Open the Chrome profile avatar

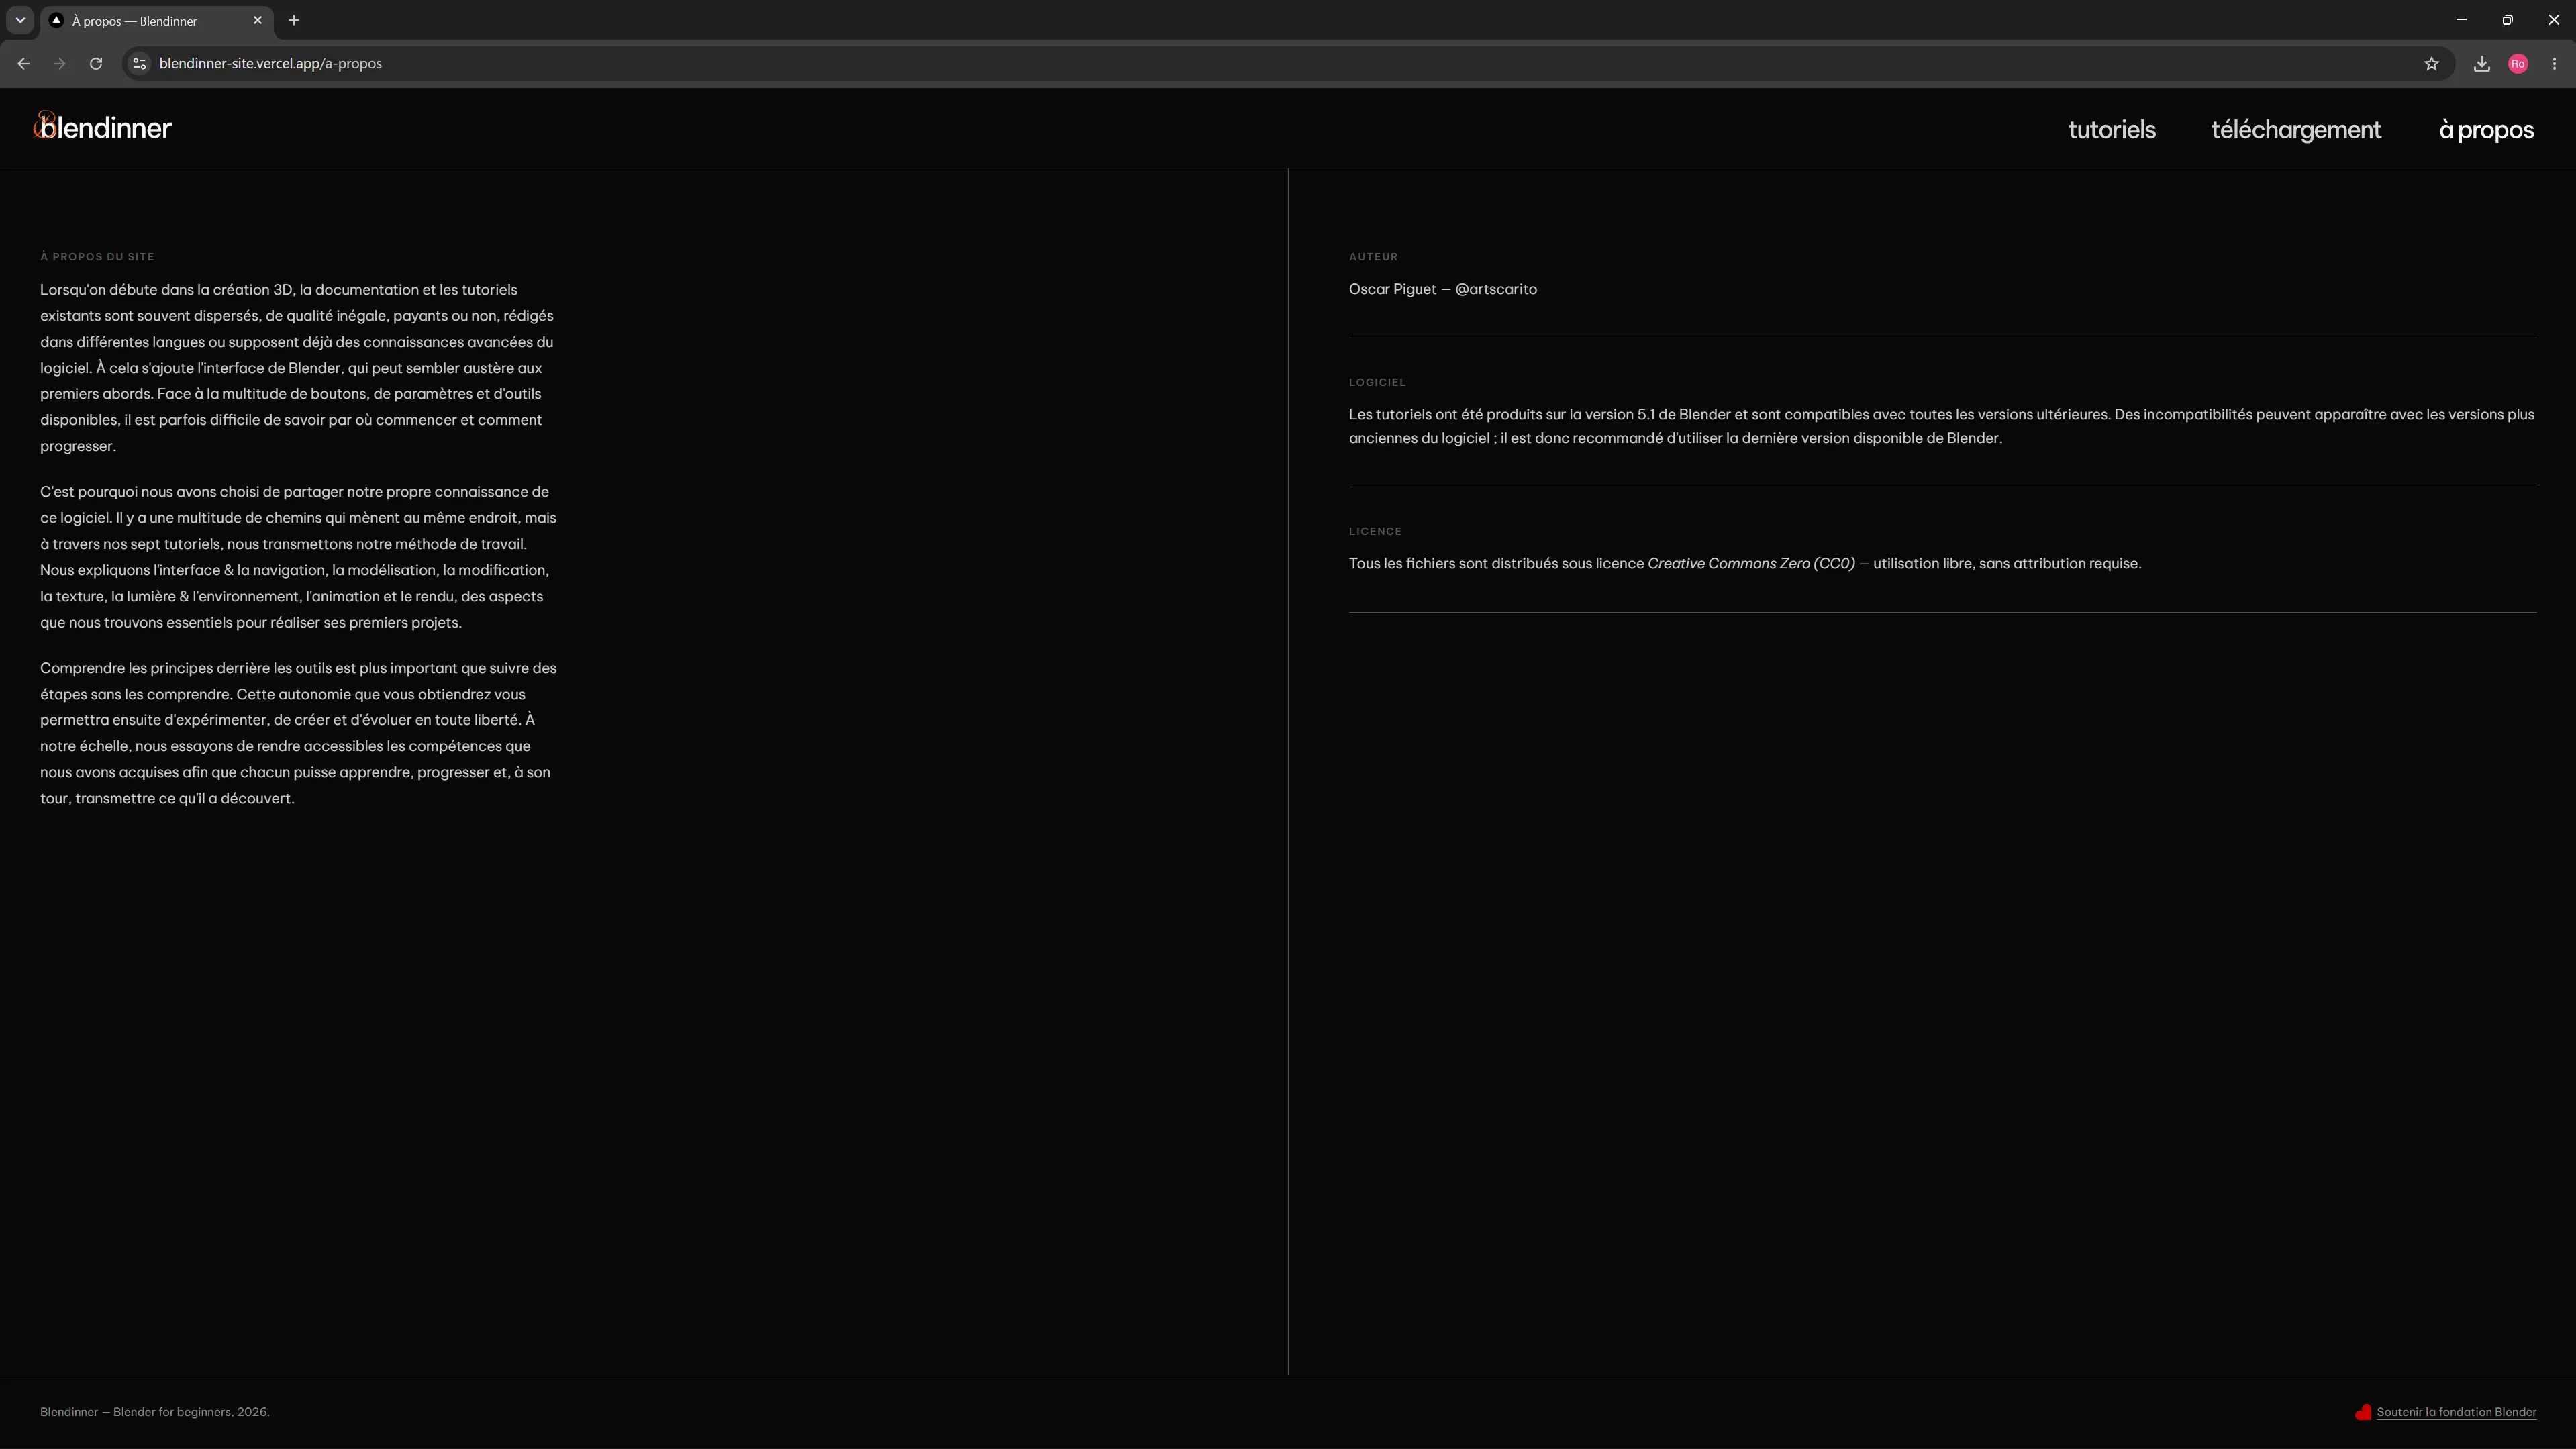tap(2518, 64)
